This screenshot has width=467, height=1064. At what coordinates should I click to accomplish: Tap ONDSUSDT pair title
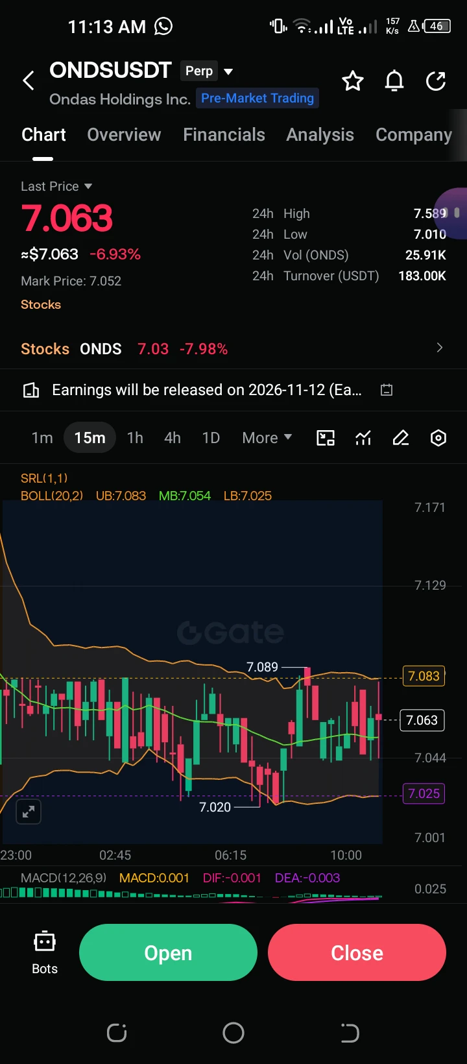tap(110, 70)
